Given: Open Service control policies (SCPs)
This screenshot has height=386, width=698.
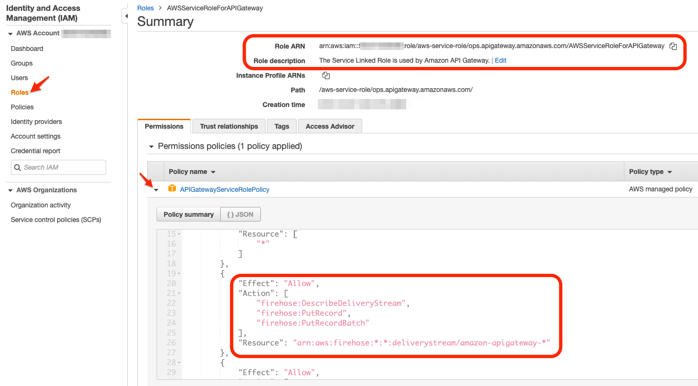Looking at the screenshot, I should 56,220.
